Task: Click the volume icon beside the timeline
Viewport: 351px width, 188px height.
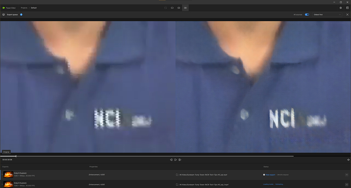Action: coord(348,160)
